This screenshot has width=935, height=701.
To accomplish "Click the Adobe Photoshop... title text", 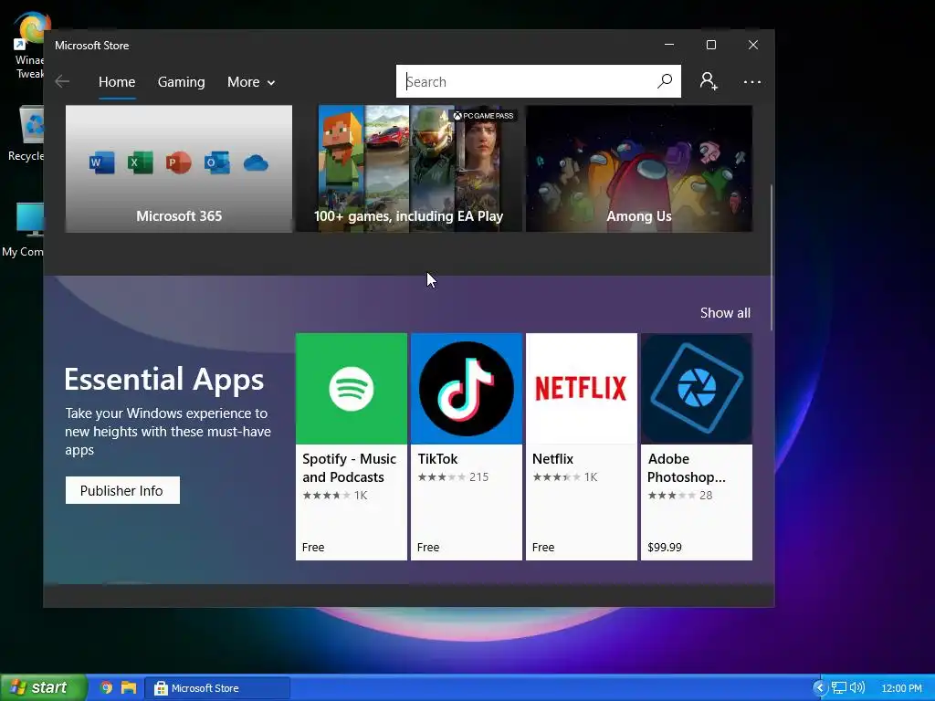I will [x=687, y=468].
